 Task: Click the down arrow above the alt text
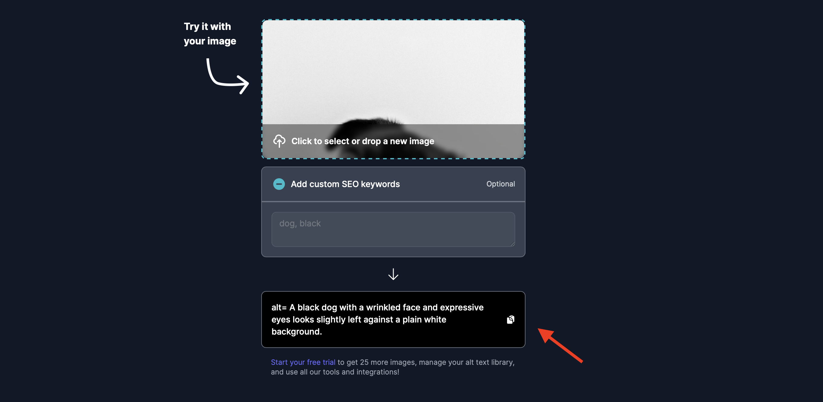(393, 274)
